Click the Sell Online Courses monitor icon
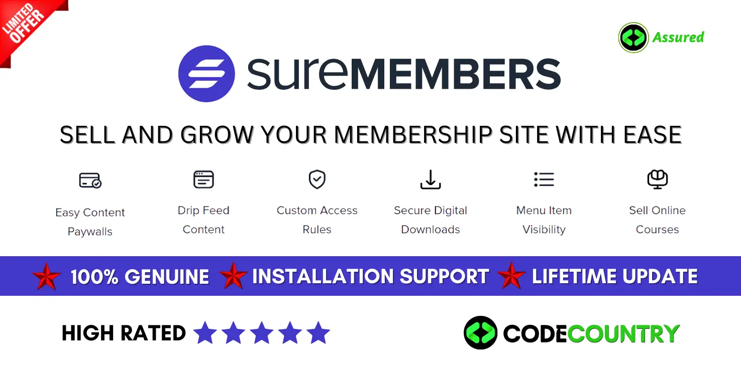741x376 pixels. coord(657,179)
